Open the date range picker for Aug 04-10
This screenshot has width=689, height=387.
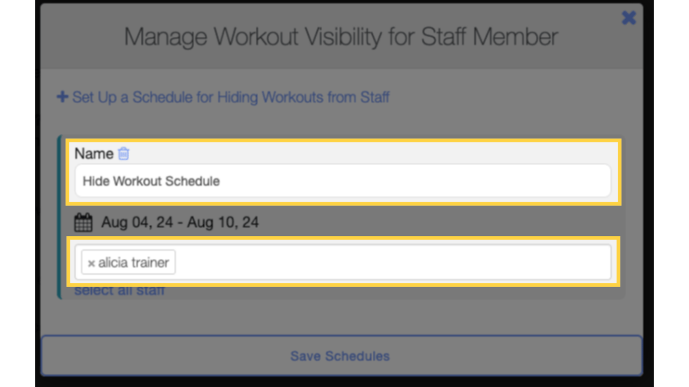pyautogui.click(x=181, y=222)
